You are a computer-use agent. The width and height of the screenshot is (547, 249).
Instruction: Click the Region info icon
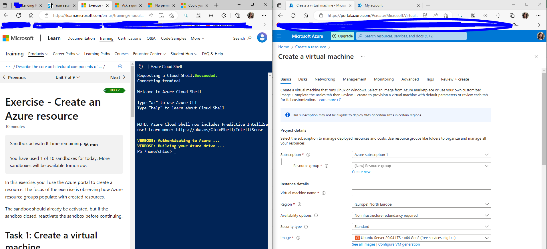(299, 204)
